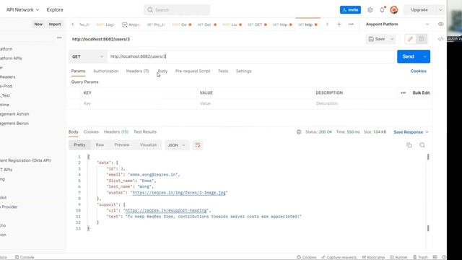Expand the Save options arrow
The height and width of the screenshot is (260, 462).
[392, 39]
